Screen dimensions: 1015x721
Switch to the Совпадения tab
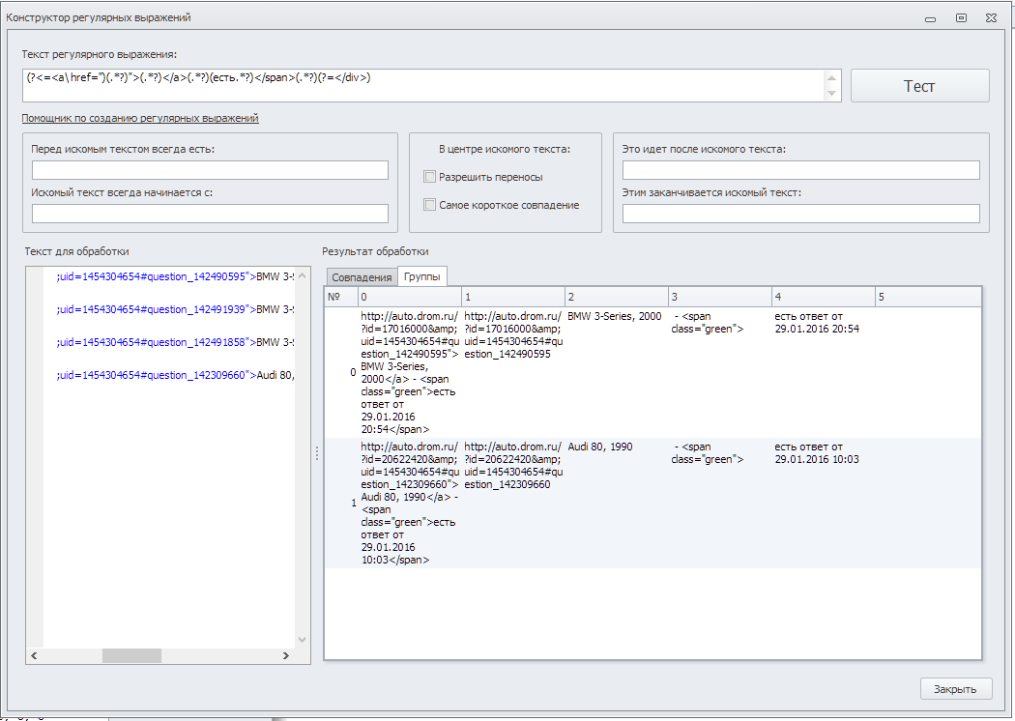(362, 277)
